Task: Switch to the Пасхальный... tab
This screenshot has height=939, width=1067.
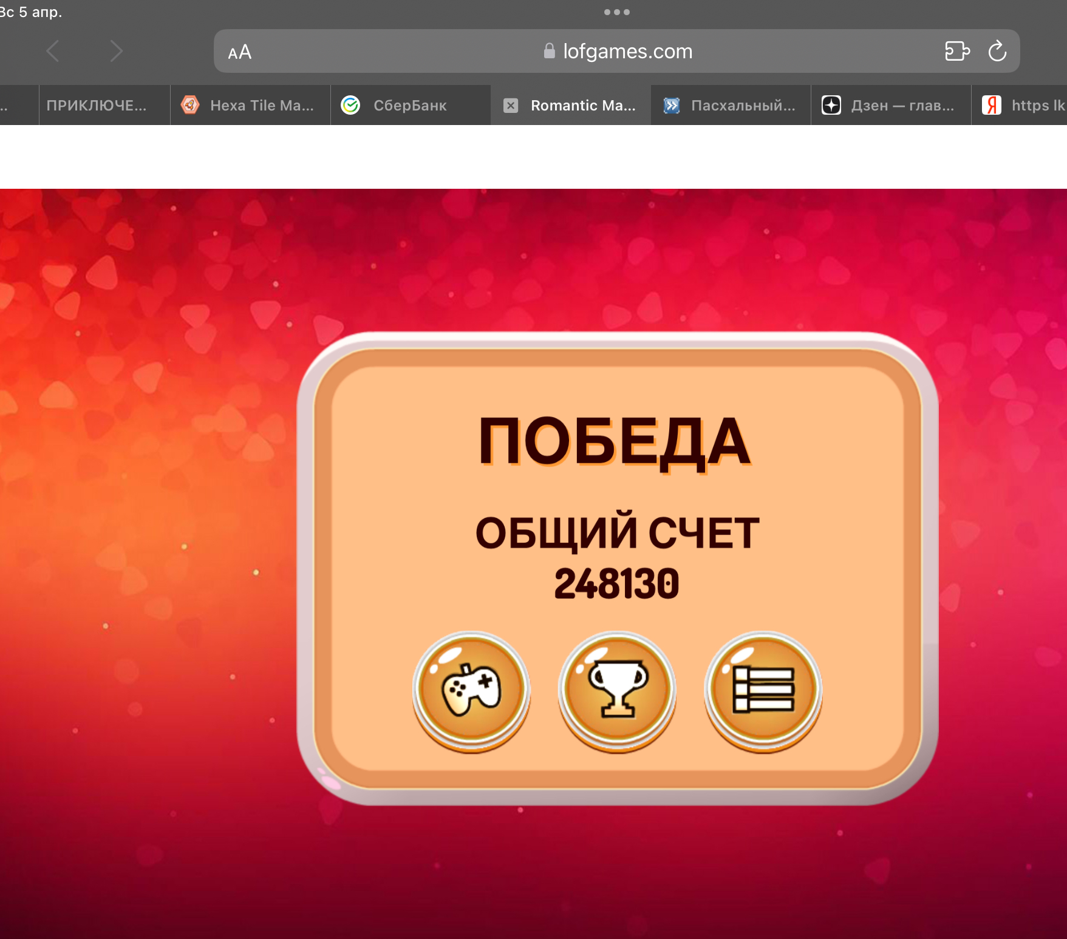Action: click(x=731, y=106)
